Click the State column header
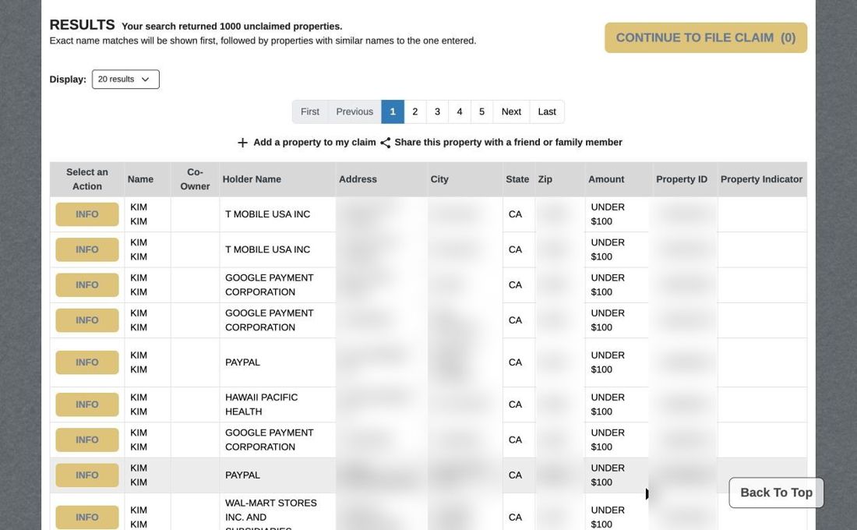The image size is (857, 530). tap(517, 179)
